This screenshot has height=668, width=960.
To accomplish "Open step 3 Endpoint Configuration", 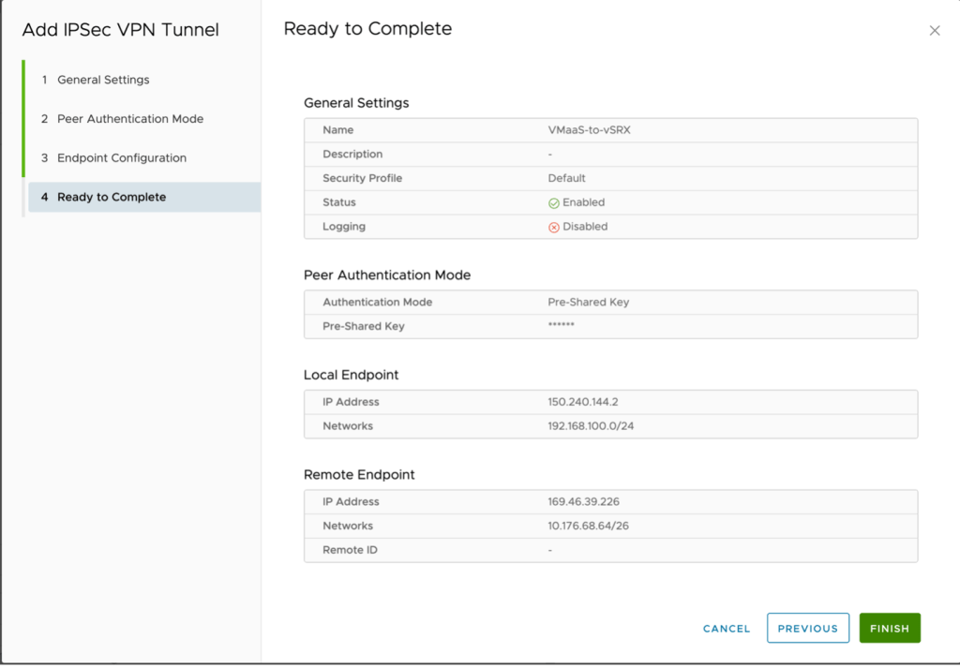I will (x=121, y=158).
